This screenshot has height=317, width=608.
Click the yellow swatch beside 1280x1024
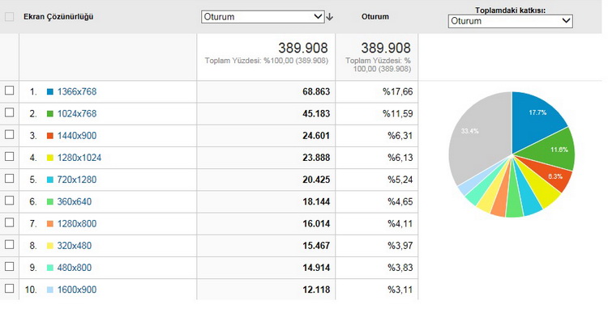50,158
